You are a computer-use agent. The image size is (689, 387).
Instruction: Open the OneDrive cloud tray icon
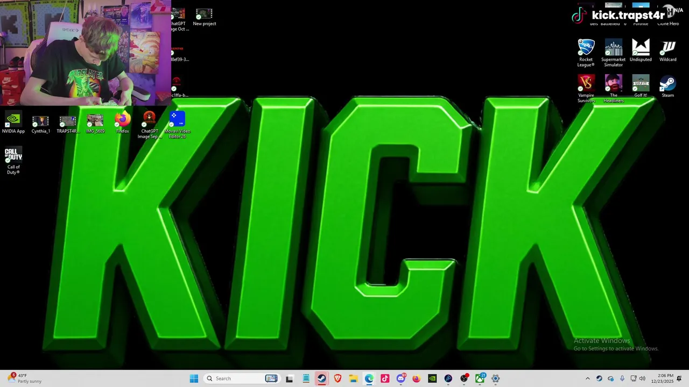click(610, 378)
